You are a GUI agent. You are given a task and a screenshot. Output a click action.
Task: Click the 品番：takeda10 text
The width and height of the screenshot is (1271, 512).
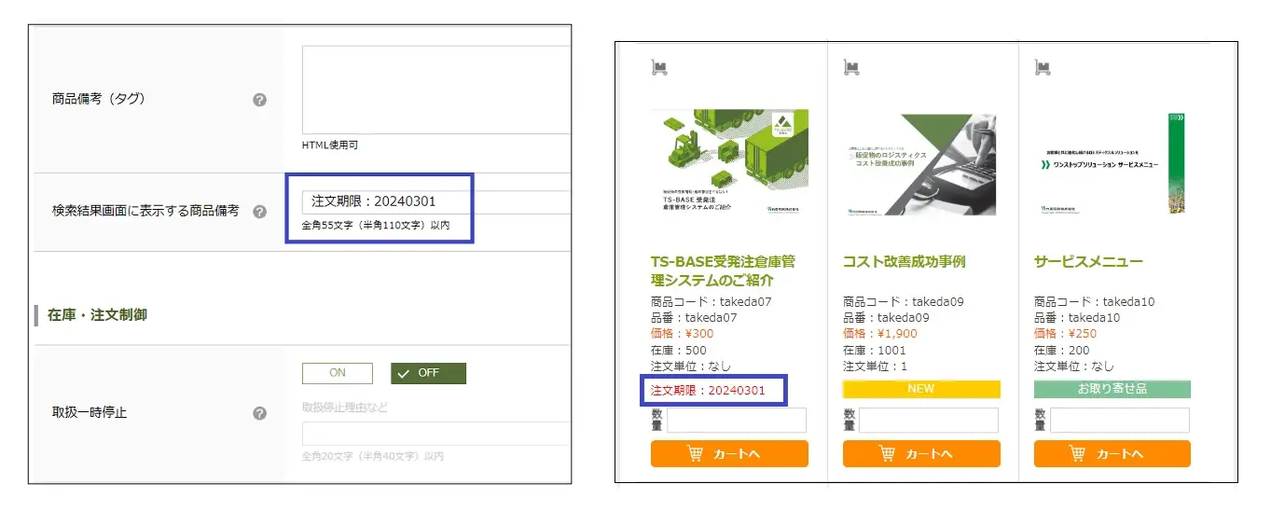(1077, 318)
